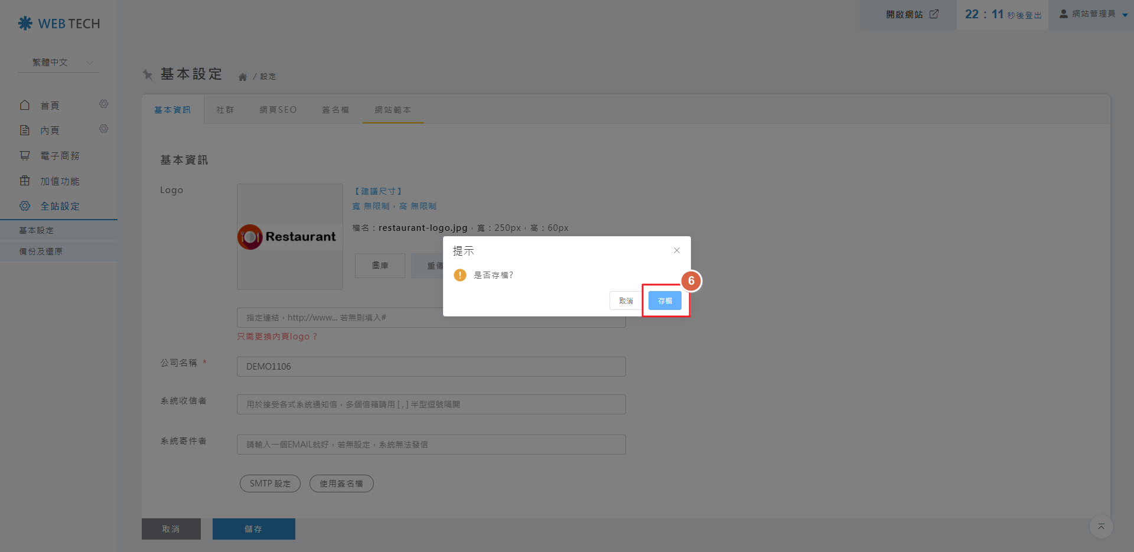
Task: Close the 提示 dialog with X
Action: 676,250
